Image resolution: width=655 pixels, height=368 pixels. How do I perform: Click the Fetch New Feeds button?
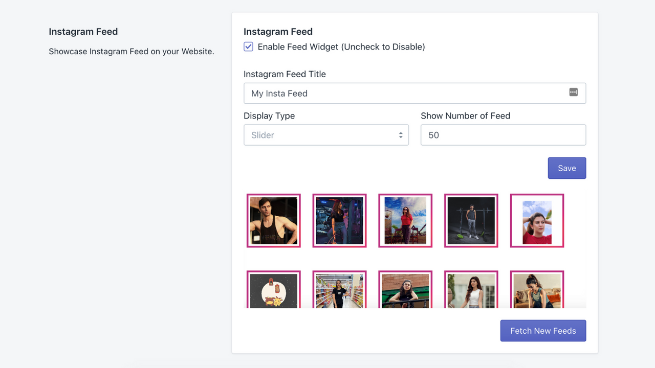click(543, 331)
